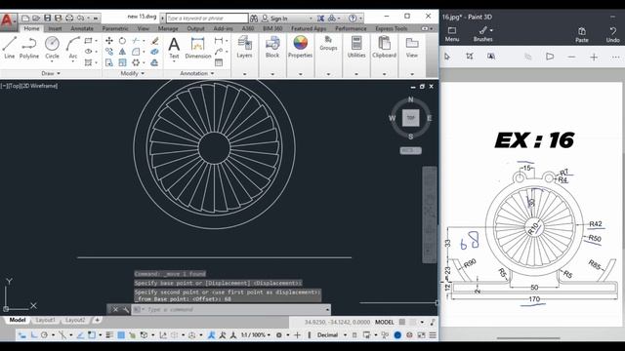This screenshot has height=351, width=625.
Task: Click the Scale tool icon
Action: point(122,62)
